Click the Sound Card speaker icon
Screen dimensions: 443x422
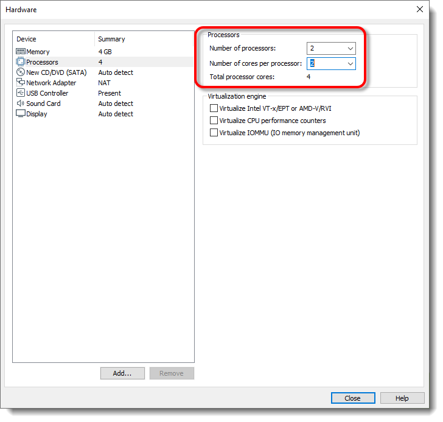pos(20,103)
